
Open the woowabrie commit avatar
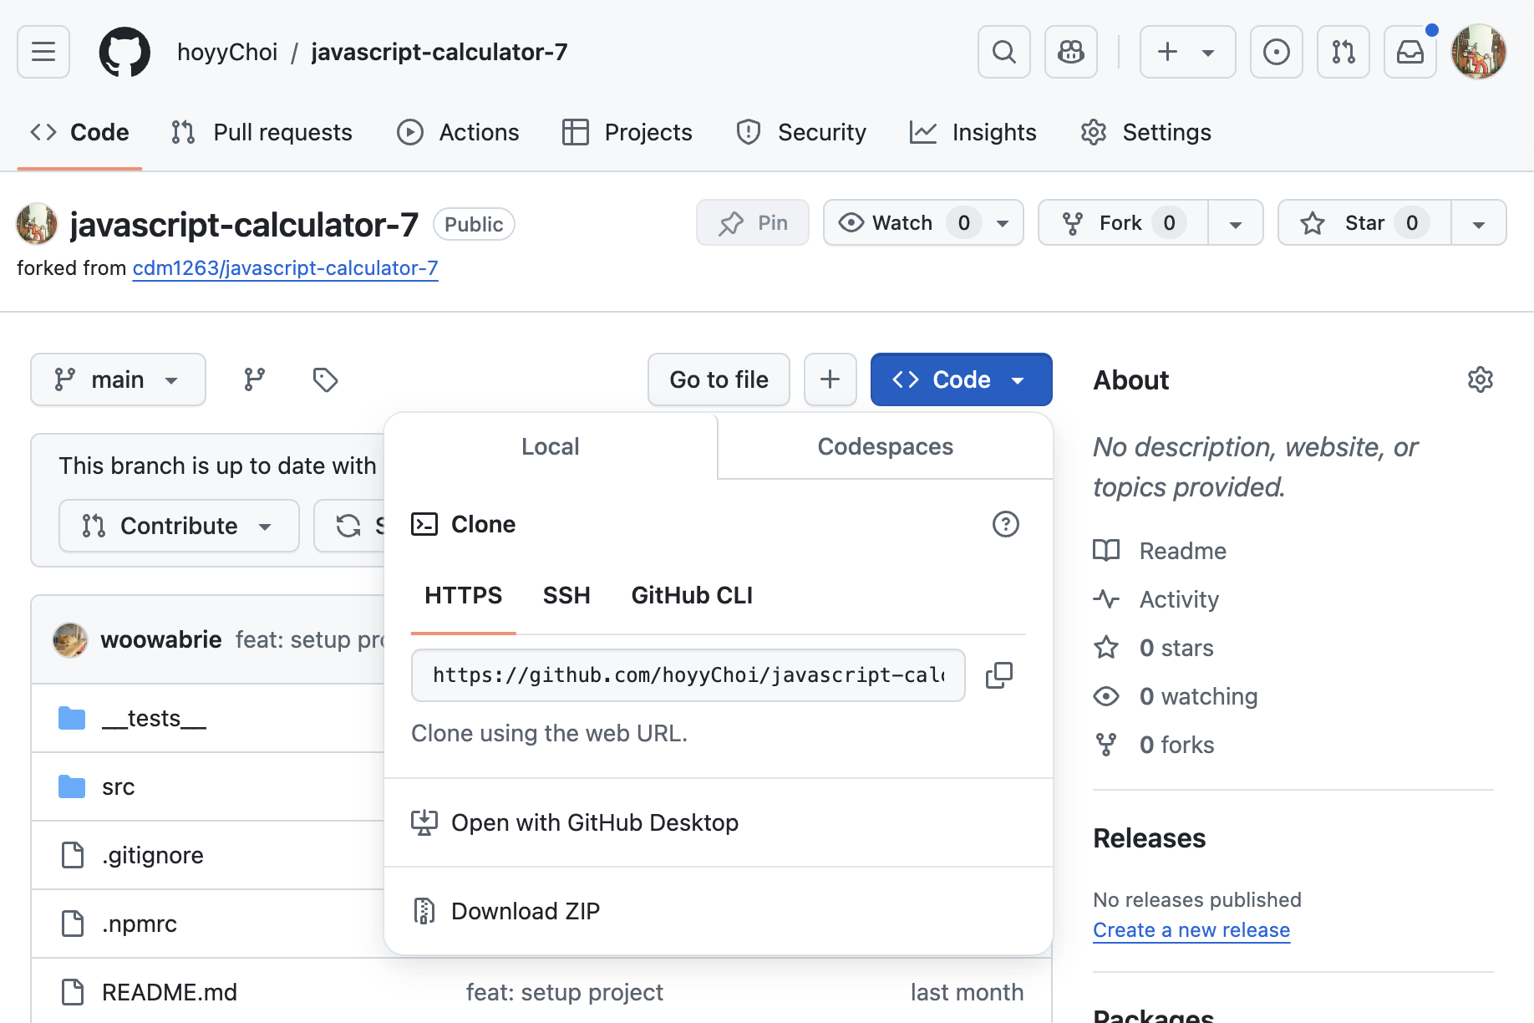[70, 640]
